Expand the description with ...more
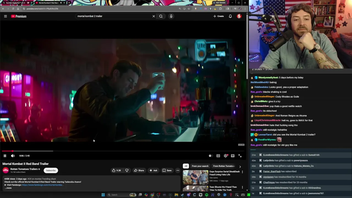 point(8,188)
